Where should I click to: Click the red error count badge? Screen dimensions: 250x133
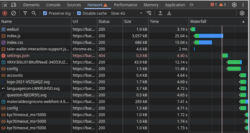coord(214,5)
